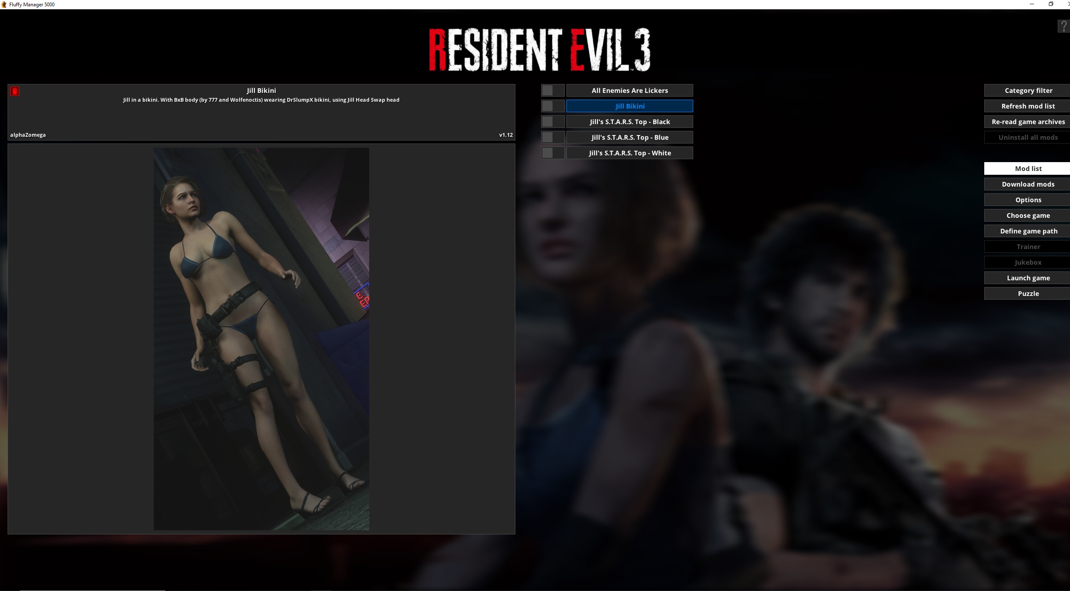The image size is (1070, 591).
Task: Select Jill's S.T.A.R.S. Top - Blue entry
Action: pyautogui.click(x=629, y=137)
